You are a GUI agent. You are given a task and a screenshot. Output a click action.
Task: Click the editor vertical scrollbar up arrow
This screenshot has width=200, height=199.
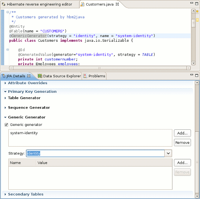(193, 11)
